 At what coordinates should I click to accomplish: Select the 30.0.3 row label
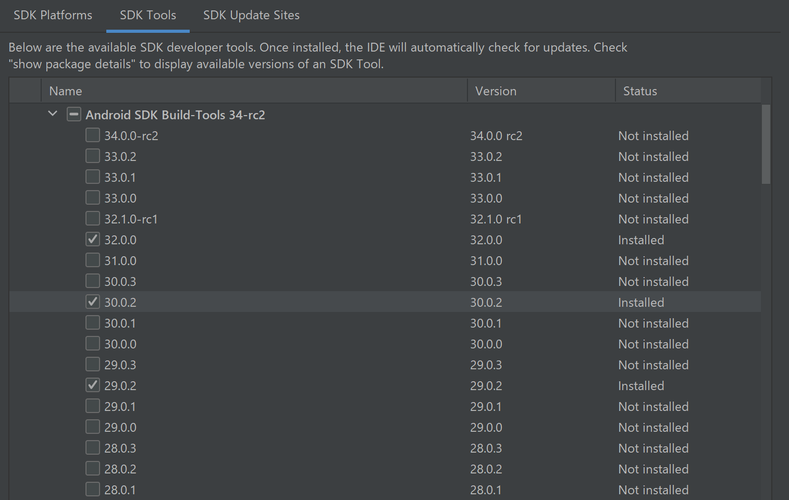click(120, 282)
